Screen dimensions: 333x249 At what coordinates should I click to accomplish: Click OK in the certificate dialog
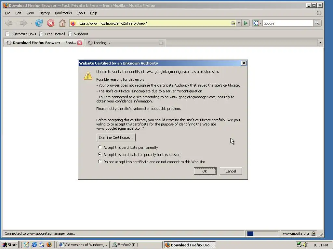205,171
